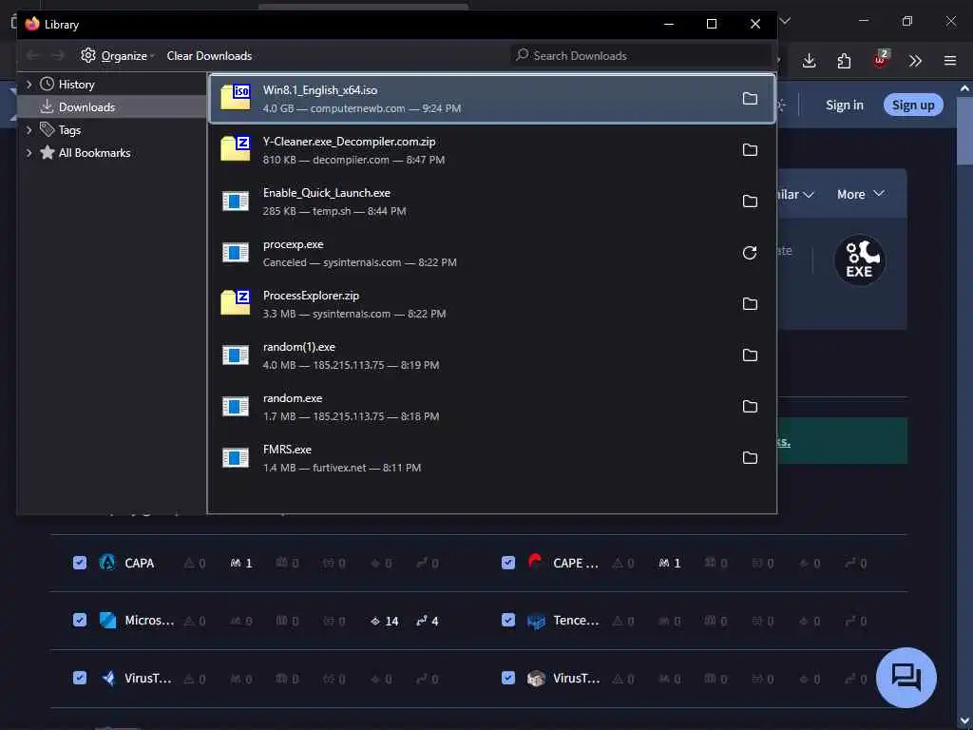This screenshot has width=973, height=730.
Task: Open the Similar dropdown behind the Library
Action: pyautogui.click(x=796, y=194)
